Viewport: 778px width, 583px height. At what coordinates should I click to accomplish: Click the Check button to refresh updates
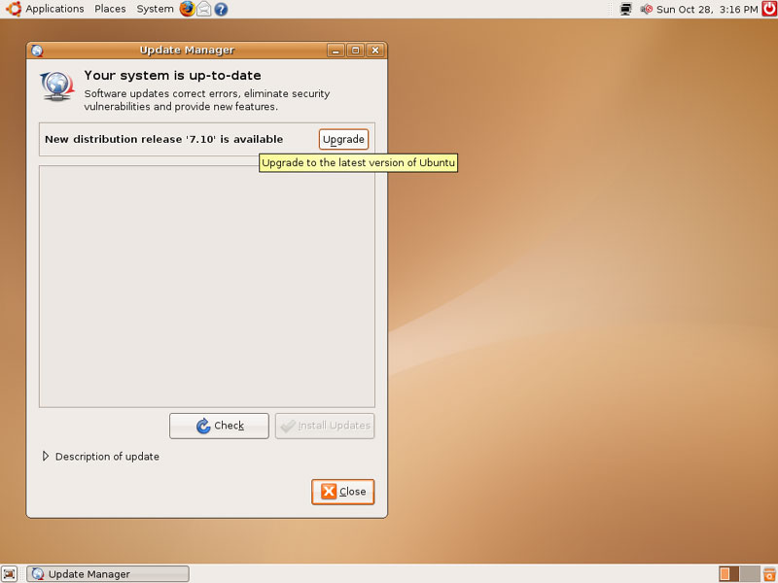click(219, 426)
